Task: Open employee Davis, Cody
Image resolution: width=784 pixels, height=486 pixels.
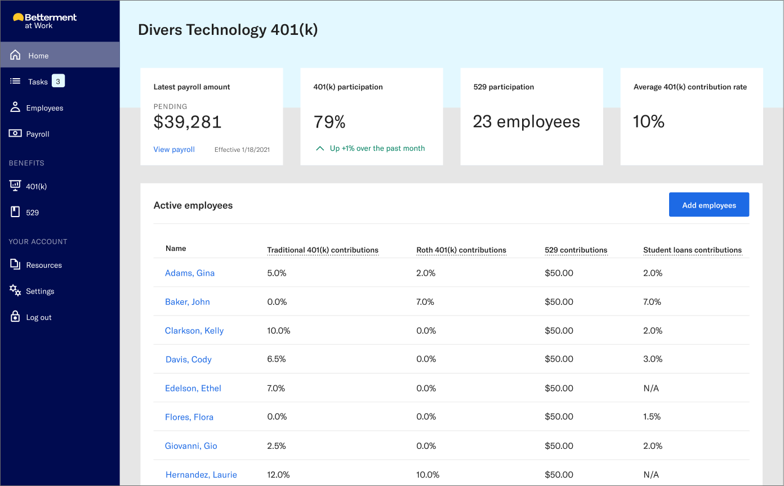Action: click(x=189, y=359)
